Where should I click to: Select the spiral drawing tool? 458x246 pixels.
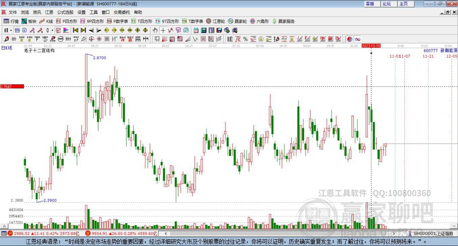click(x=45, y=39)
